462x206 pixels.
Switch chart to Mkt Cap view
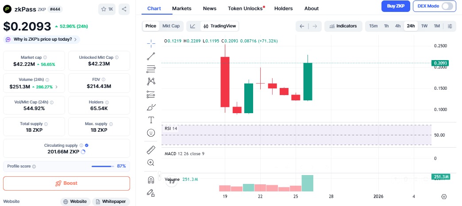click(171, 26)
